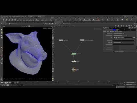This screenshot has height=103, width=137.
Task: Click the selector arrow beside the white string field
Action: coord(133,37)
